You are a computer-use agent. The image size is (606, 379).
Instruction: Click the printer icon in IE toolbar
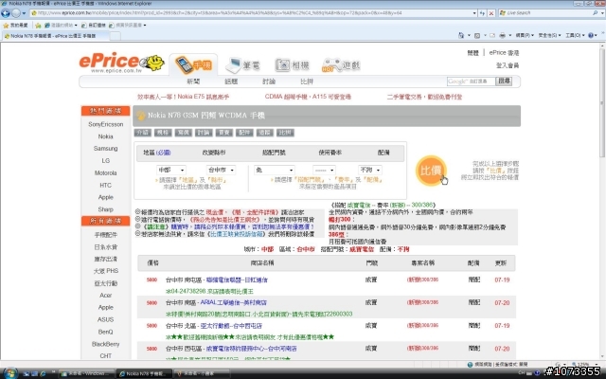coord(502,35)
